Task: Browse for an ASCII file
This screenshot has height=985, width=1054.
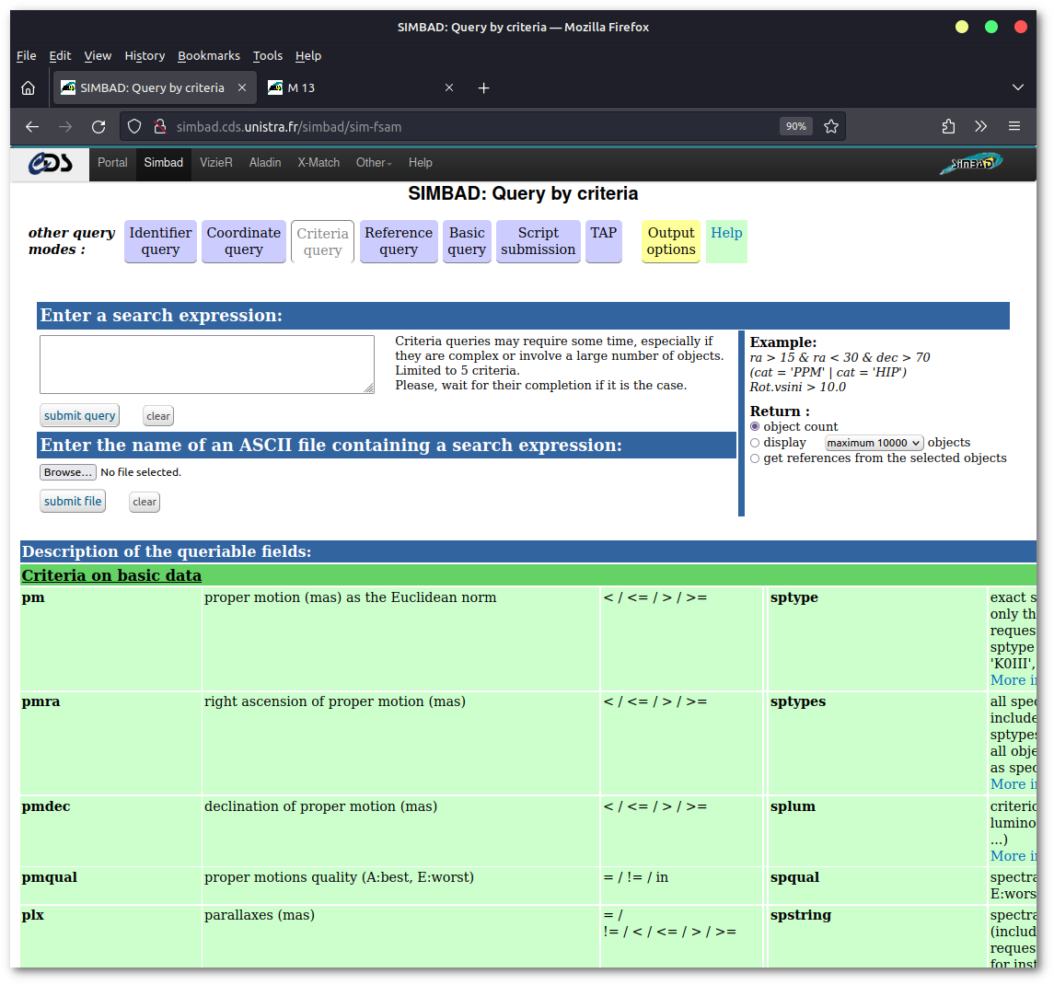Action: [68, 472]
